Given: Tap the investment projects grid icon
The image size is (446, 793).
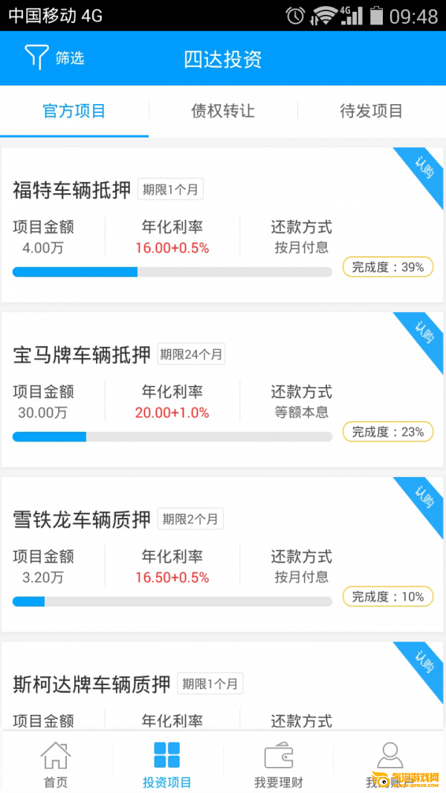Looking at the screenshot, I should point(167,755).
